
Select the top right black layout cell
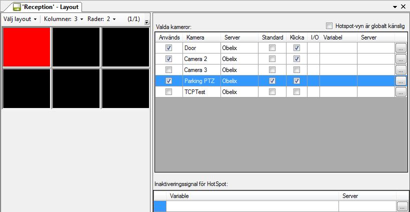point(125,47)
